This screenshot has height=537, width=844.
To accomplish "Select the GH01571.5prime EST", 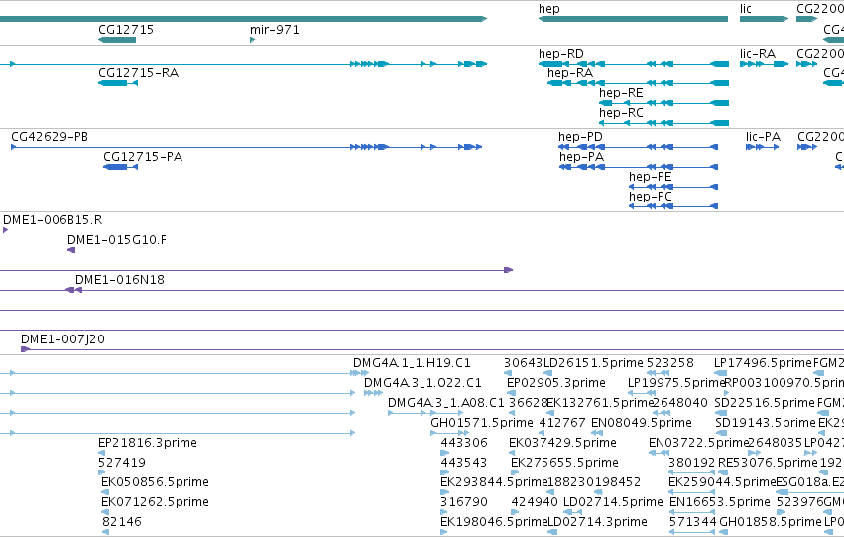I will coord(449,433).
